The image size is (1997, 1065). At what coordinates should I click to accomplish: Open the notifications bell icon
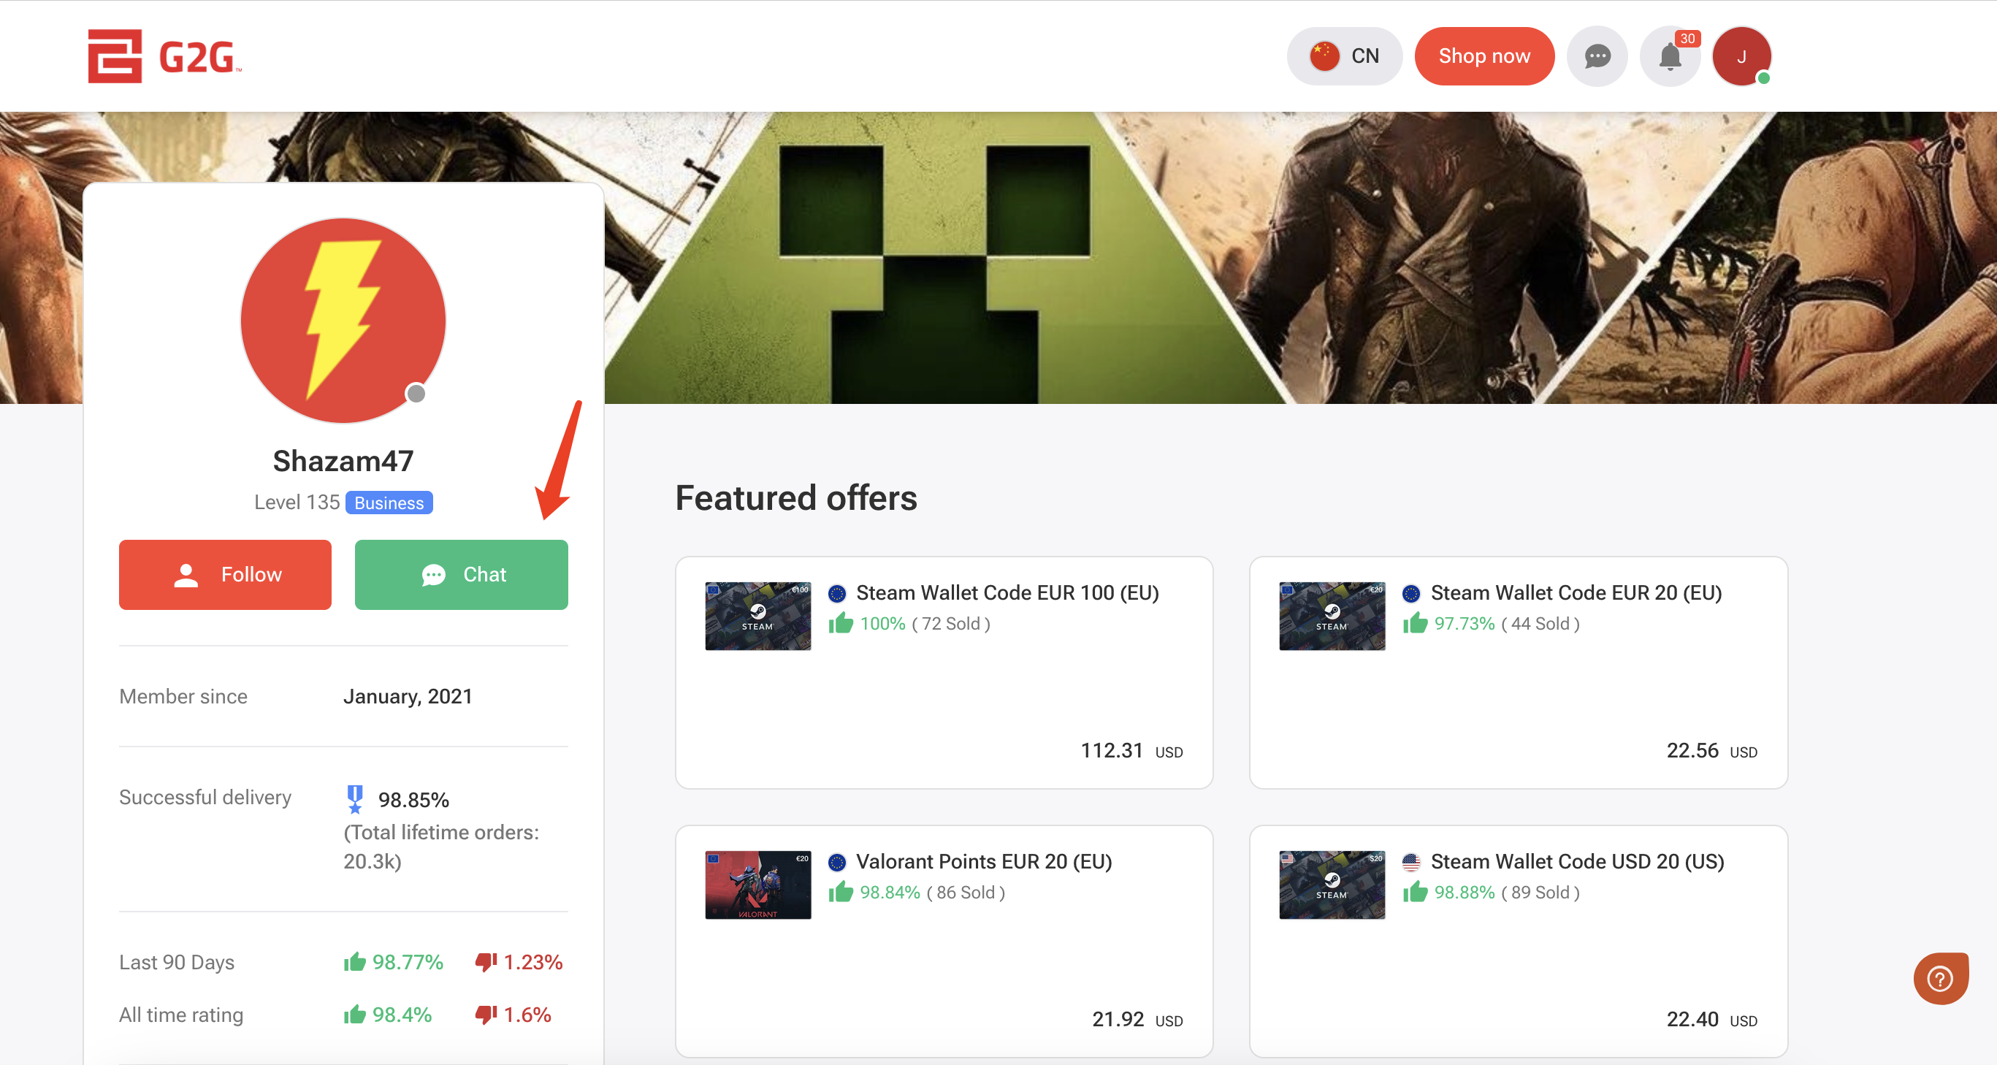(x=1669, y=56)
